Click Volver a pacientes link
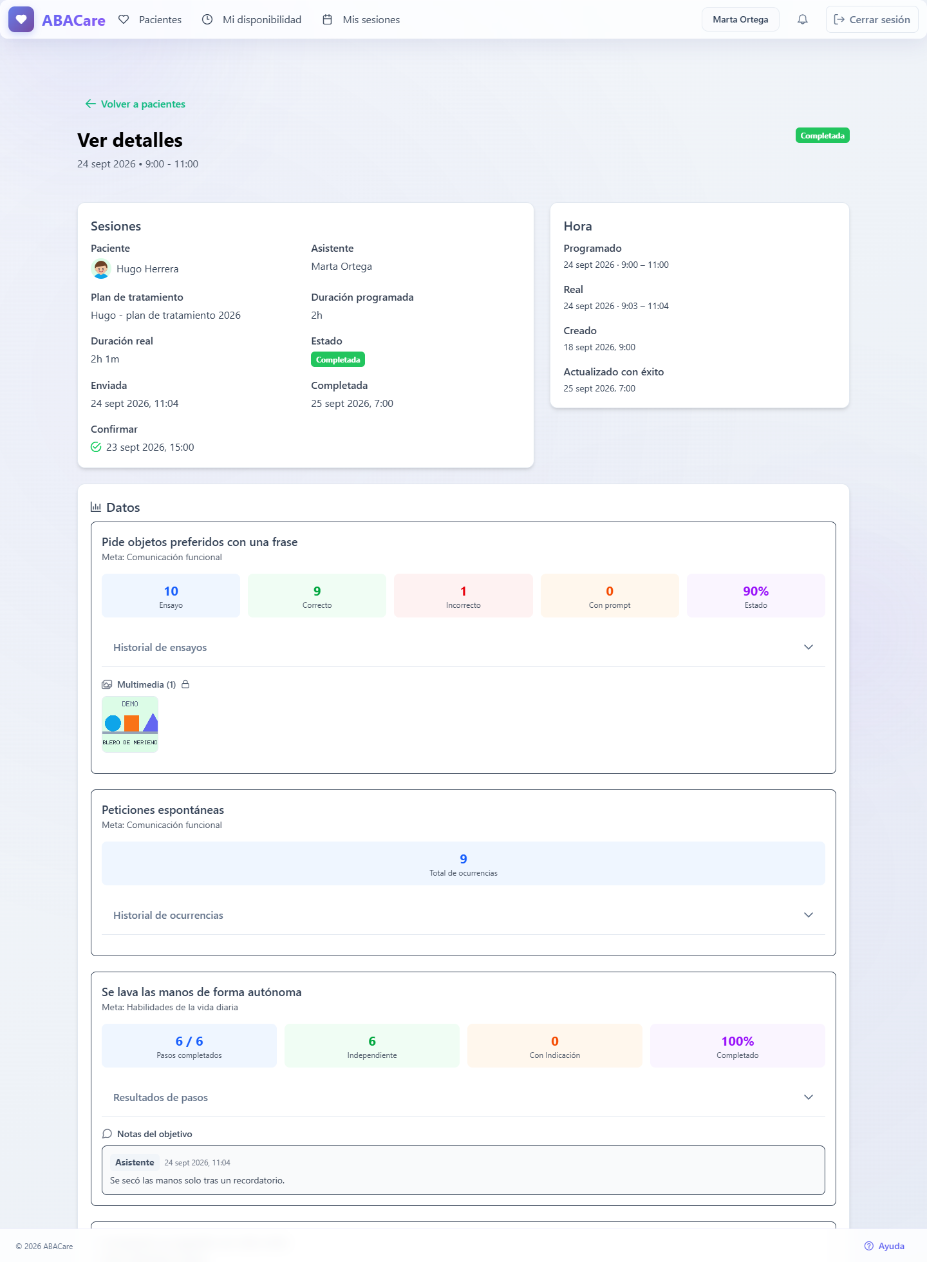 [135, 104]
